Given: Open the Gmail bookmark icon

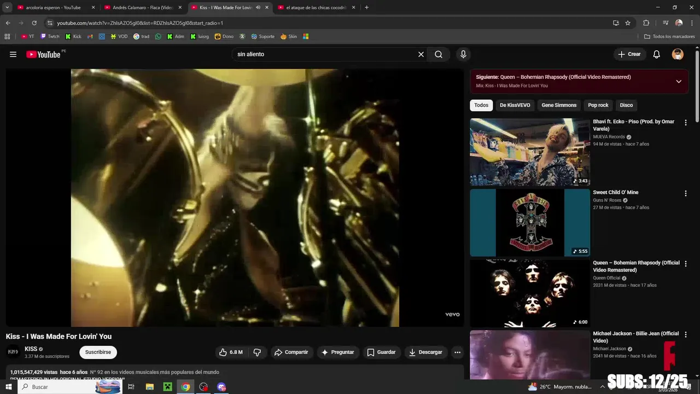Looking at the screenshot, I should tap(90, 37).
